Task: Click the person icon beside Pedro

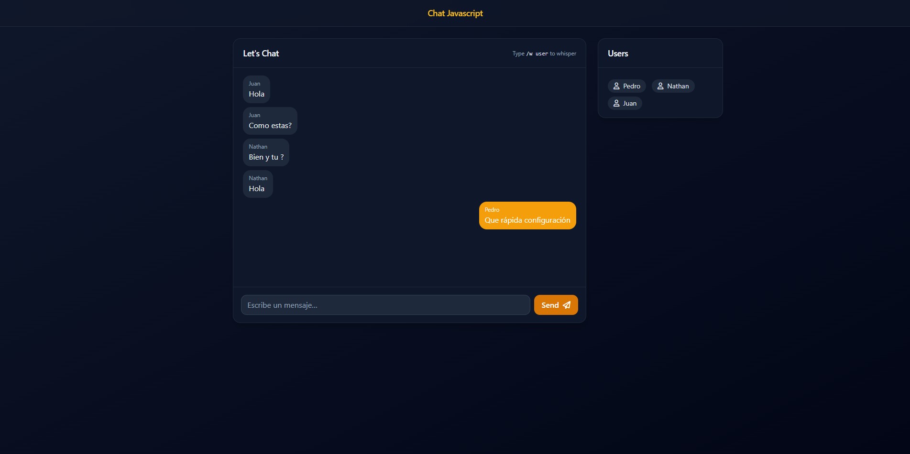Action: coord(616,86)
